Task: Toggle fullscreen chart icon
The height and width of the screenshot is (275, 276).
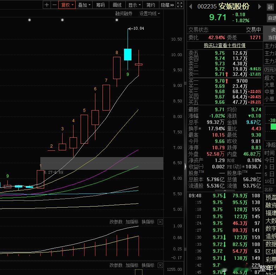Action: [180, 5]
